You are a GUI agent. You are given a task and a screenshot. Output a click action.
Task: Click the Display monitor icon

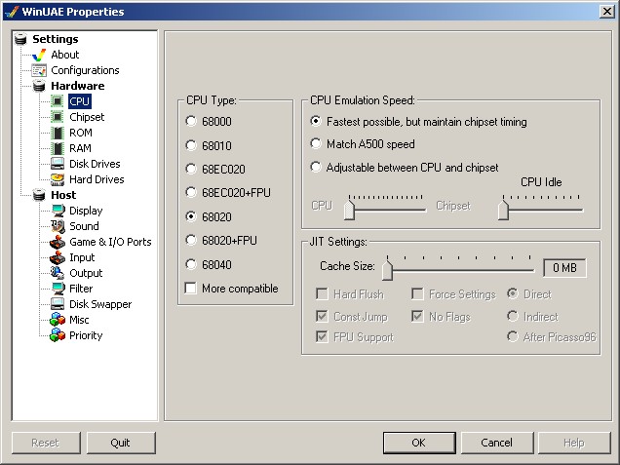coord(58,211)
